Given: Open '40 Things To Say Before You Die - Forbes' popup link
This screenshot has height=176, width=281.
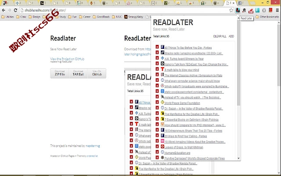Looking at the screenshot, I should [x=188, y=48].
